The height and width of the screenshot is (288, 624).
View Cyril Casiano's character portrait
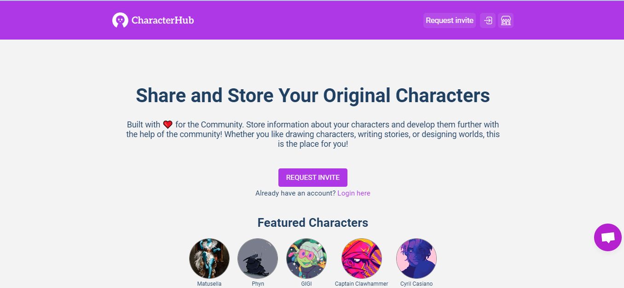(416, 258)
